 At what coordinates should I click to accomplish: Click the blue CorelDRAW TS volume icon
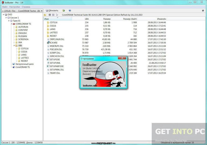[14, 67]
